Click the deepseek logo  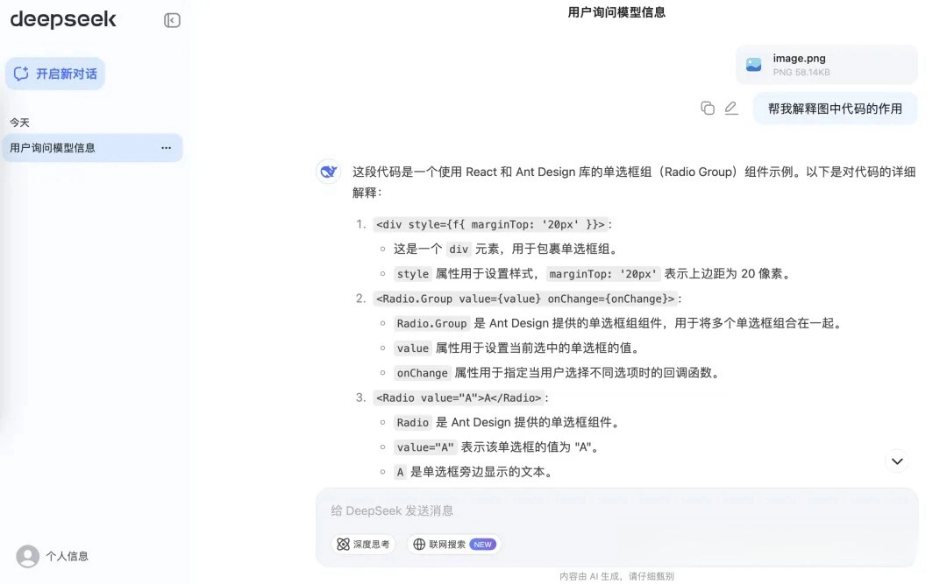(63, 19)
